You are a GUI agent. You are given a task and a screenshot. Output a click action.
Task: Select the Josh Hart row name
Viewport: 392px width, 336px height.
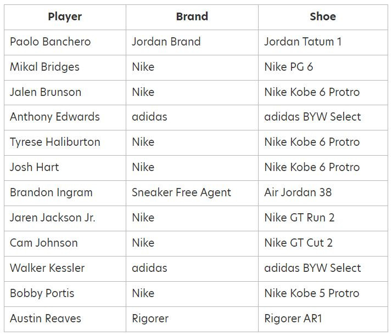coord(65,168)
